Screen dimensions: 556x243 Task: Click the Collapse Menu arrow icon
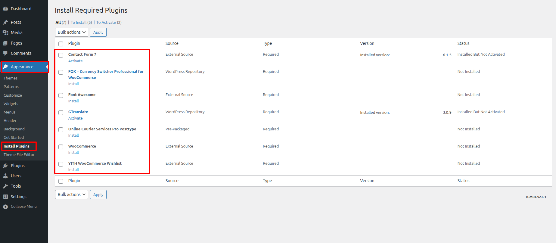[5, 207]
